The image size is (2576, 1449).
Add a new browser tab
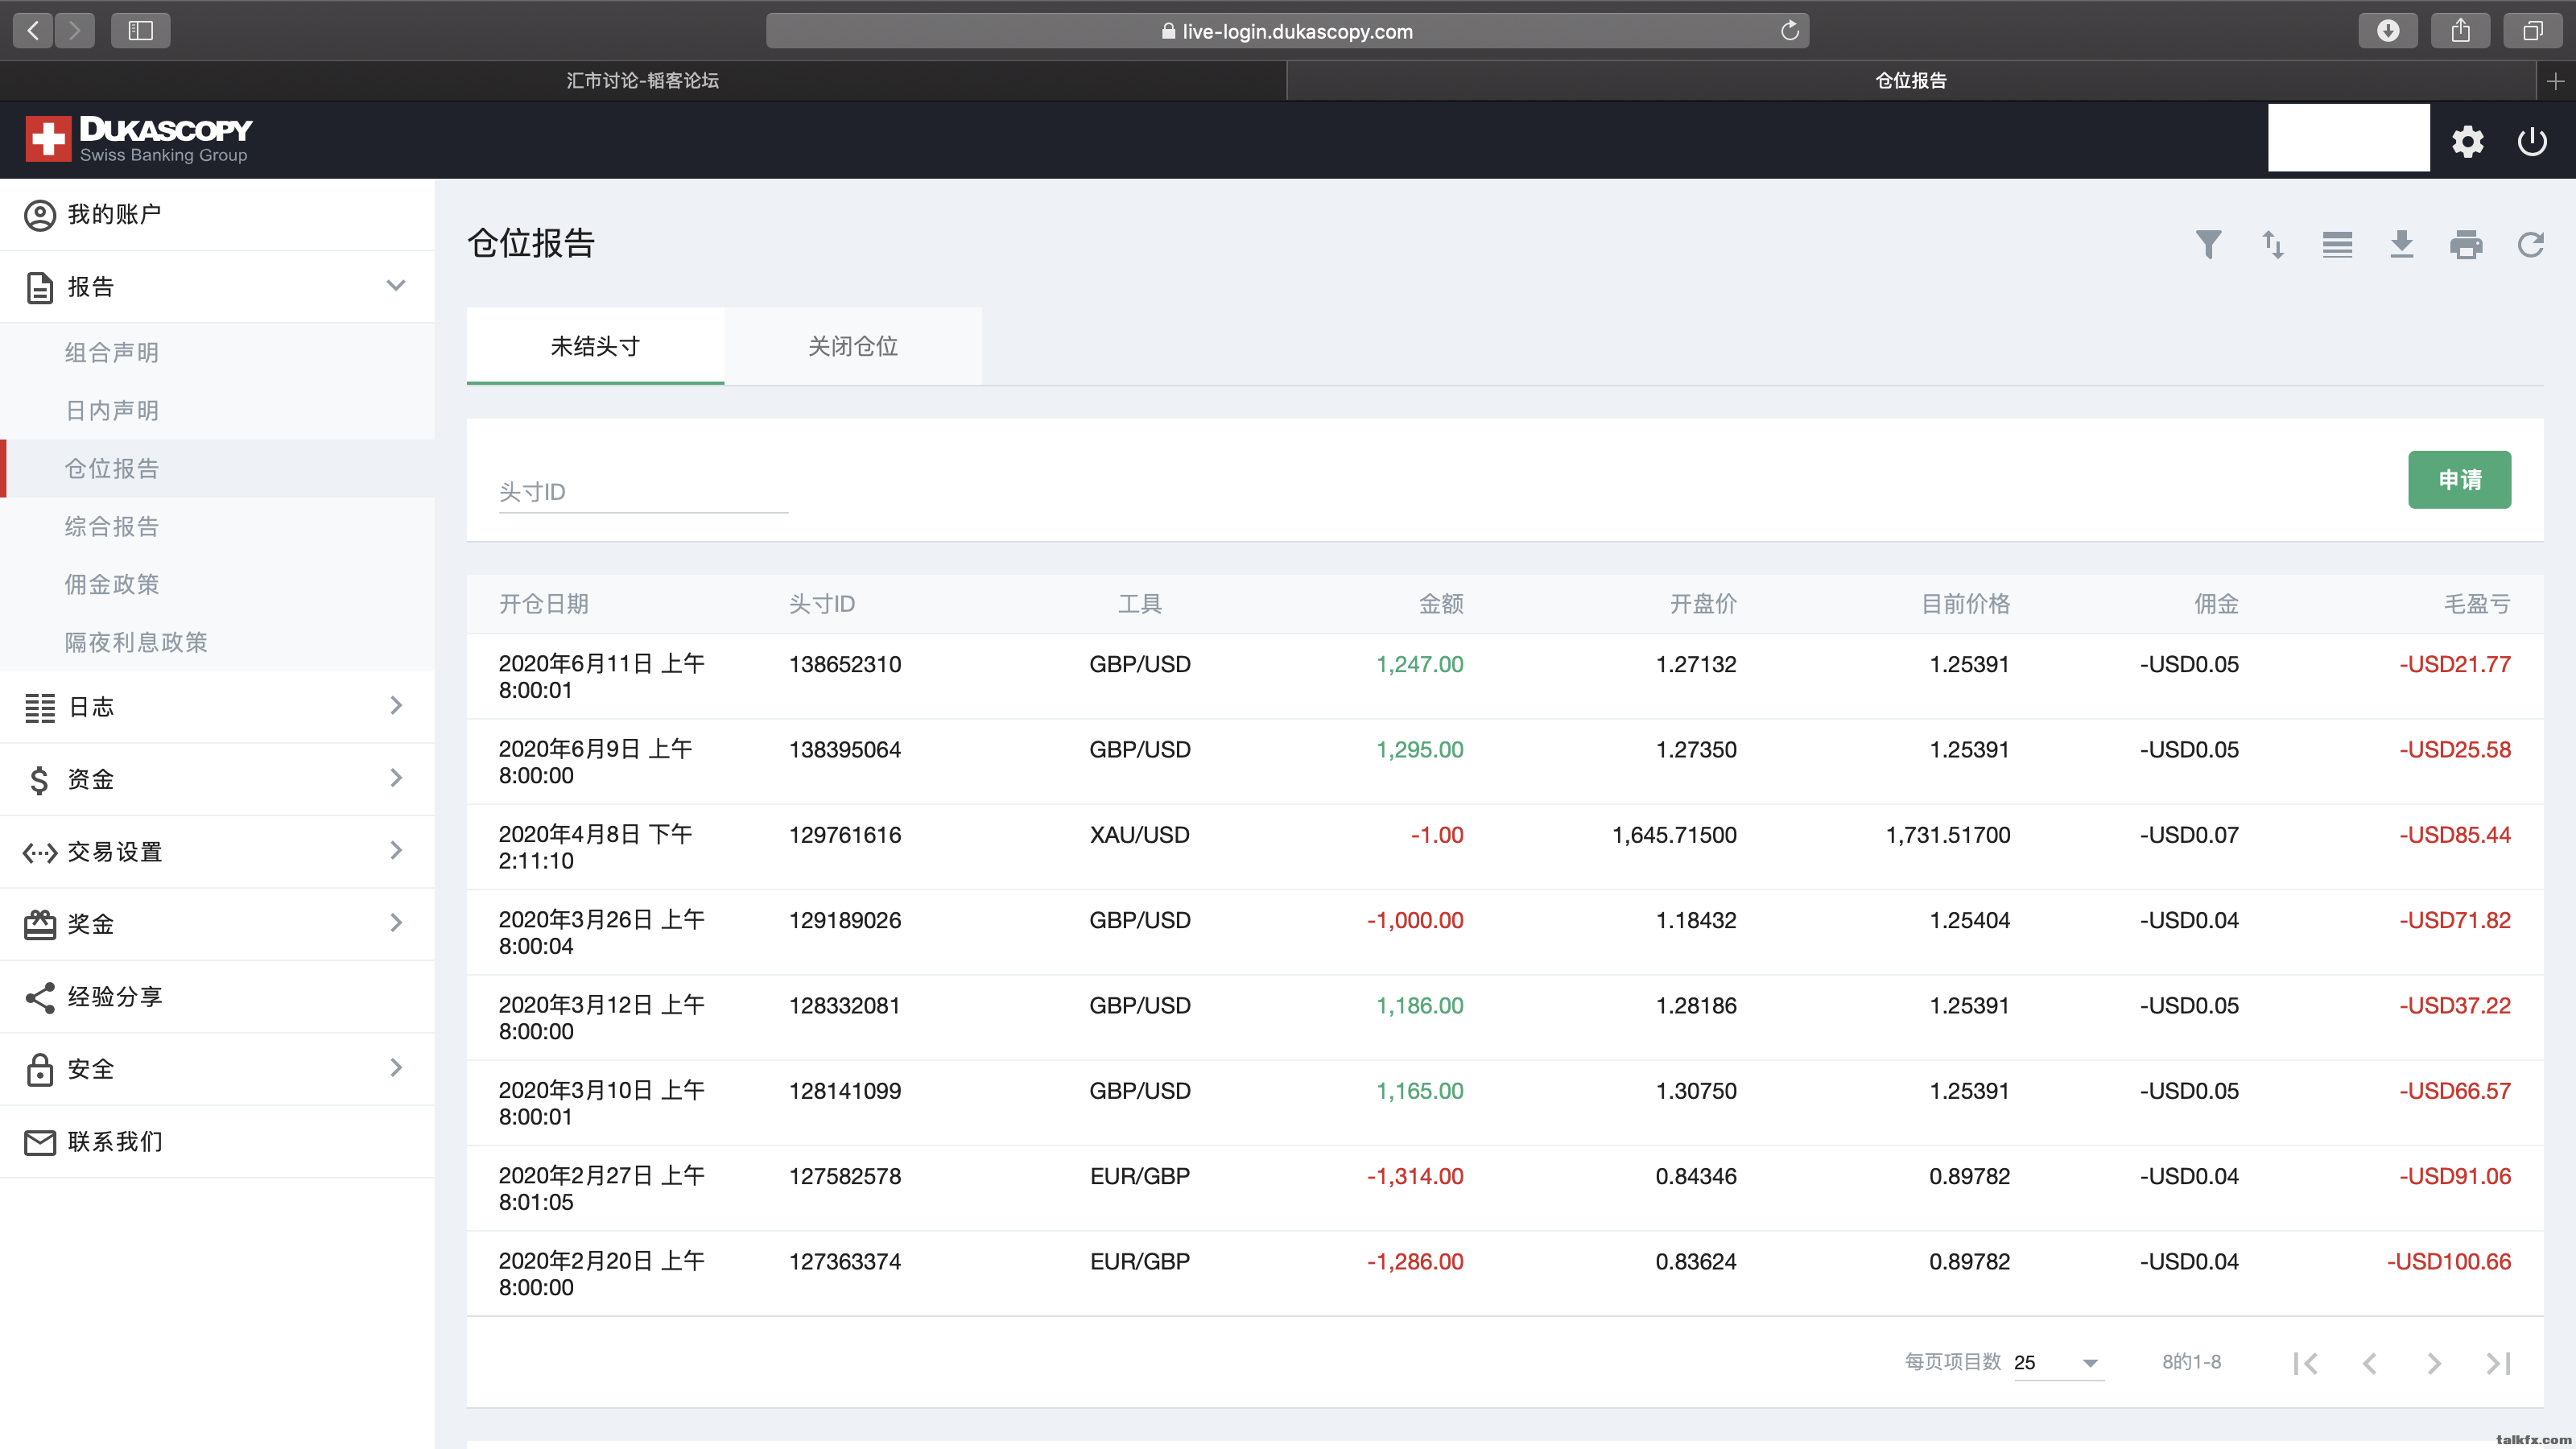pos(2555,81)
